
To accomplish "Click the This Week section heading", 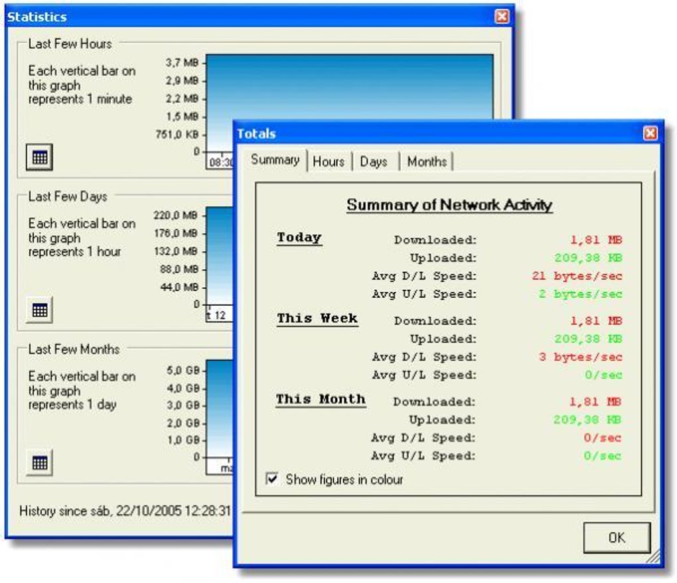I will coord(317,318).
